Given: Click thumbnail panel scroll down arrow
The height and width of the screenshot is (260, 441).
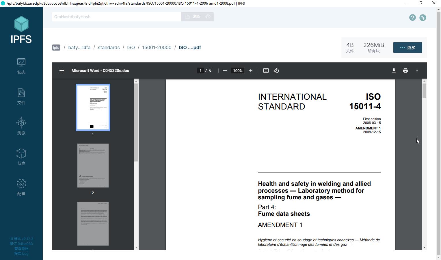Looking at the screenshot, I should pyautogui.click(x=136, y=248).
